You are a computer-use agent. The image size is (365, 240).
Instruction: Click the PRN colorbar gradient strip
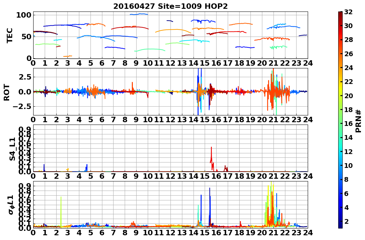(340, 120)
